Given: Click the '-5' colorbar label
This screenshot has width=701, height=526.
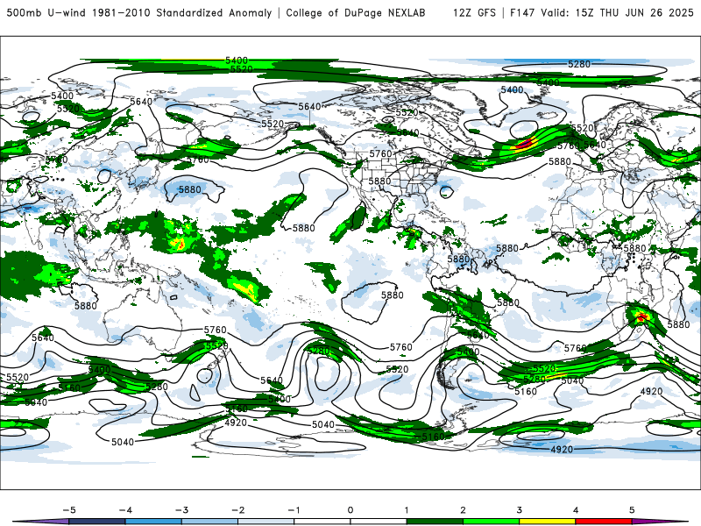Looking at the screenshot, I should pyautogui.click(x=69, y=510).
